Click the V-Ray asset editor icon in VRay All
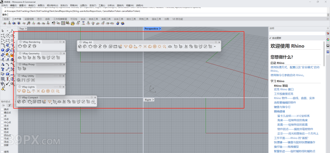330x153 pixels. coord(80,47)
